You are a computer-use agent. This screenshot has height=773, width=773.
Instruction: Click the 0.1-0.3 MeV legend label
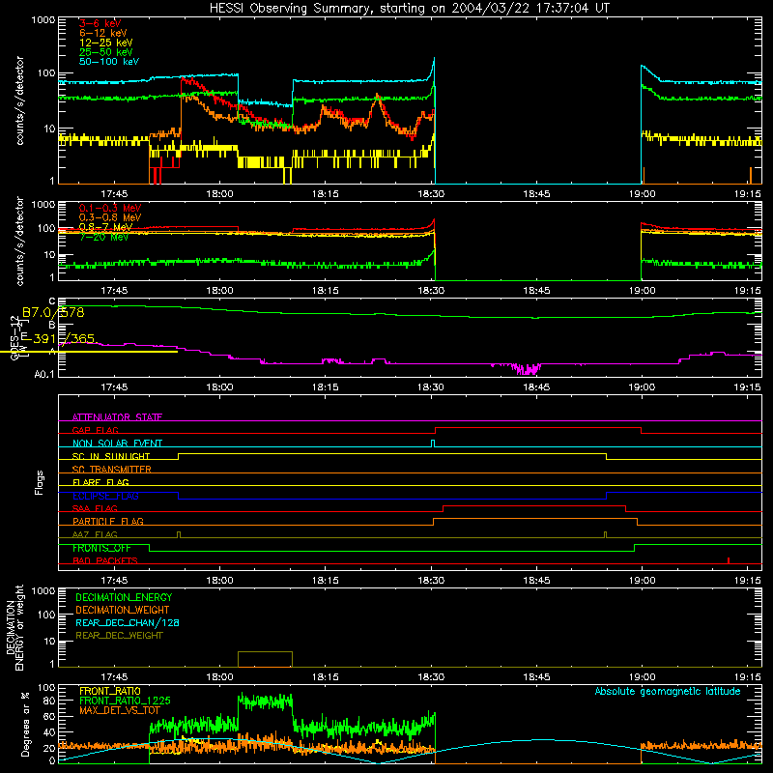110,208
